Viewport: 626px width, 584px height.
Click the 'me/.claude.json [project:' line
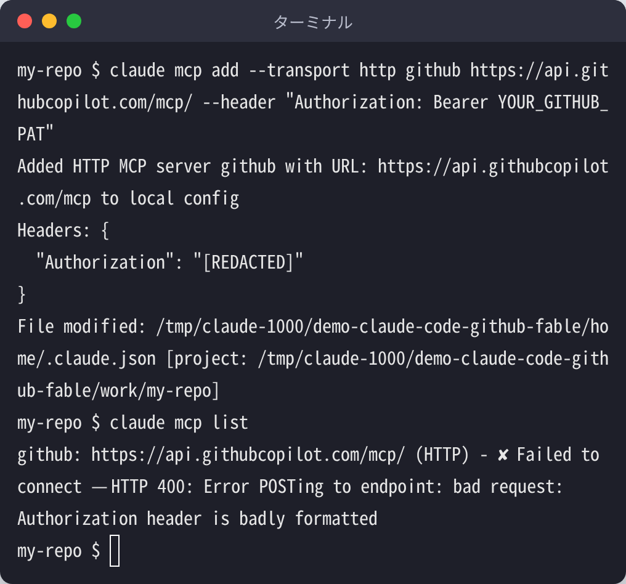(x=313, y=359)
